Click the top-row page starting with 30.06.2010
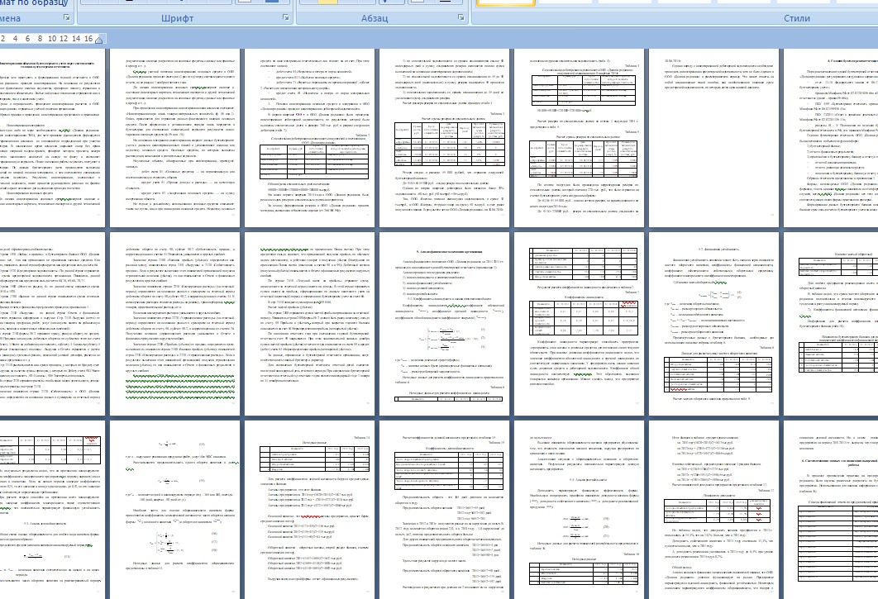The width and height of the screenshot is (878, 599). pos(713,138)
